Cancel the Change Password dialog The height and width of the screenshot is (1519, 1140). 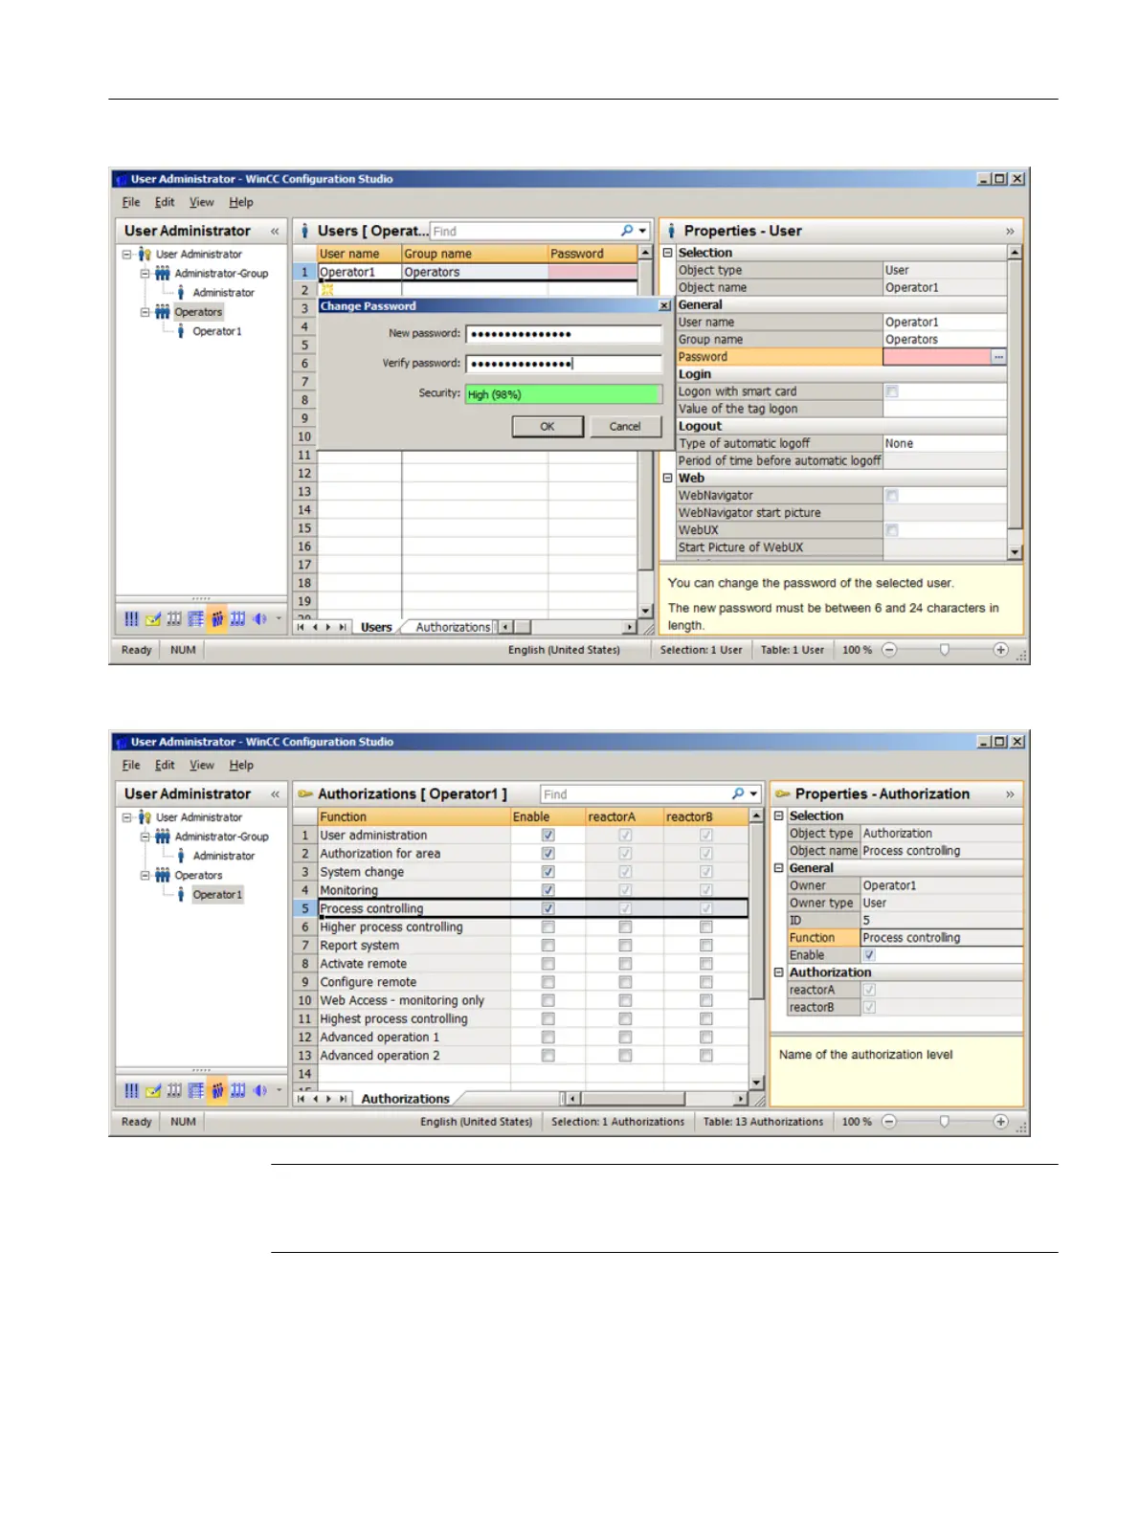pos(625,427)
